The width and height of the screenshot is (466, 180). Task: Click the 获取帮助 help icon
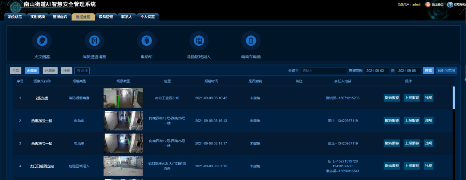450,5
